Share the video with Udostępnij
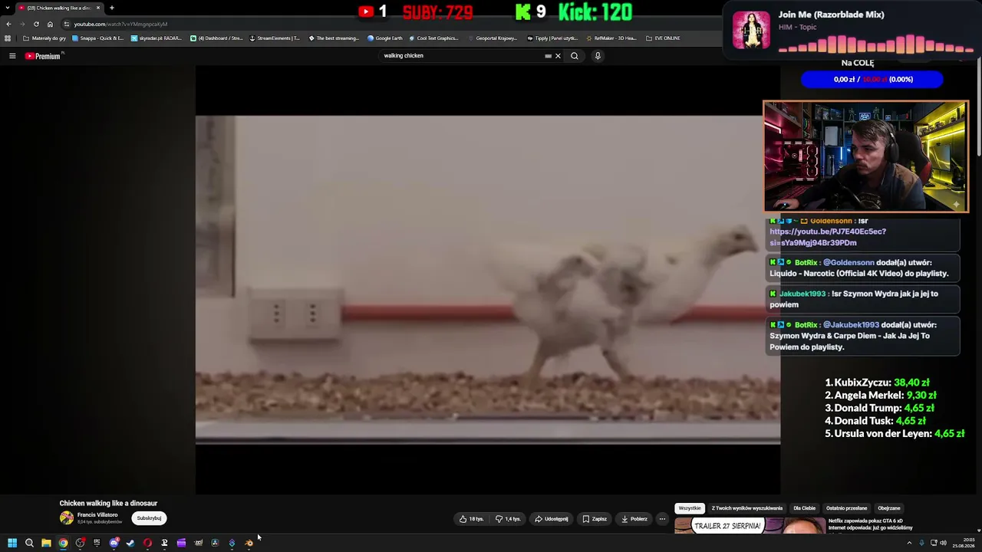This screenshot has width=982, height=552. (552, 519)
